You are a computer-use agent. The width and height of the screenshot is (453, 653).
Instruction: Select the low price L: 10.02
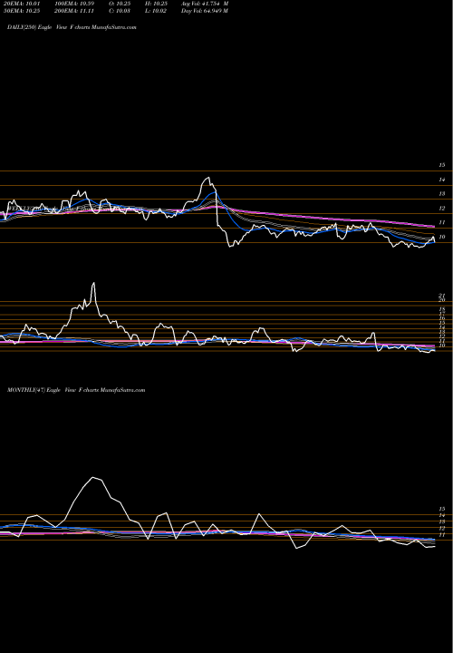pos(157,11)
